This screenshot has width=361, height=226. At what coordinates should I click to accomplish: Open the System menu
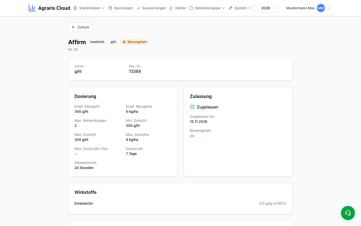pyautogui.click(x=240, y=8)
